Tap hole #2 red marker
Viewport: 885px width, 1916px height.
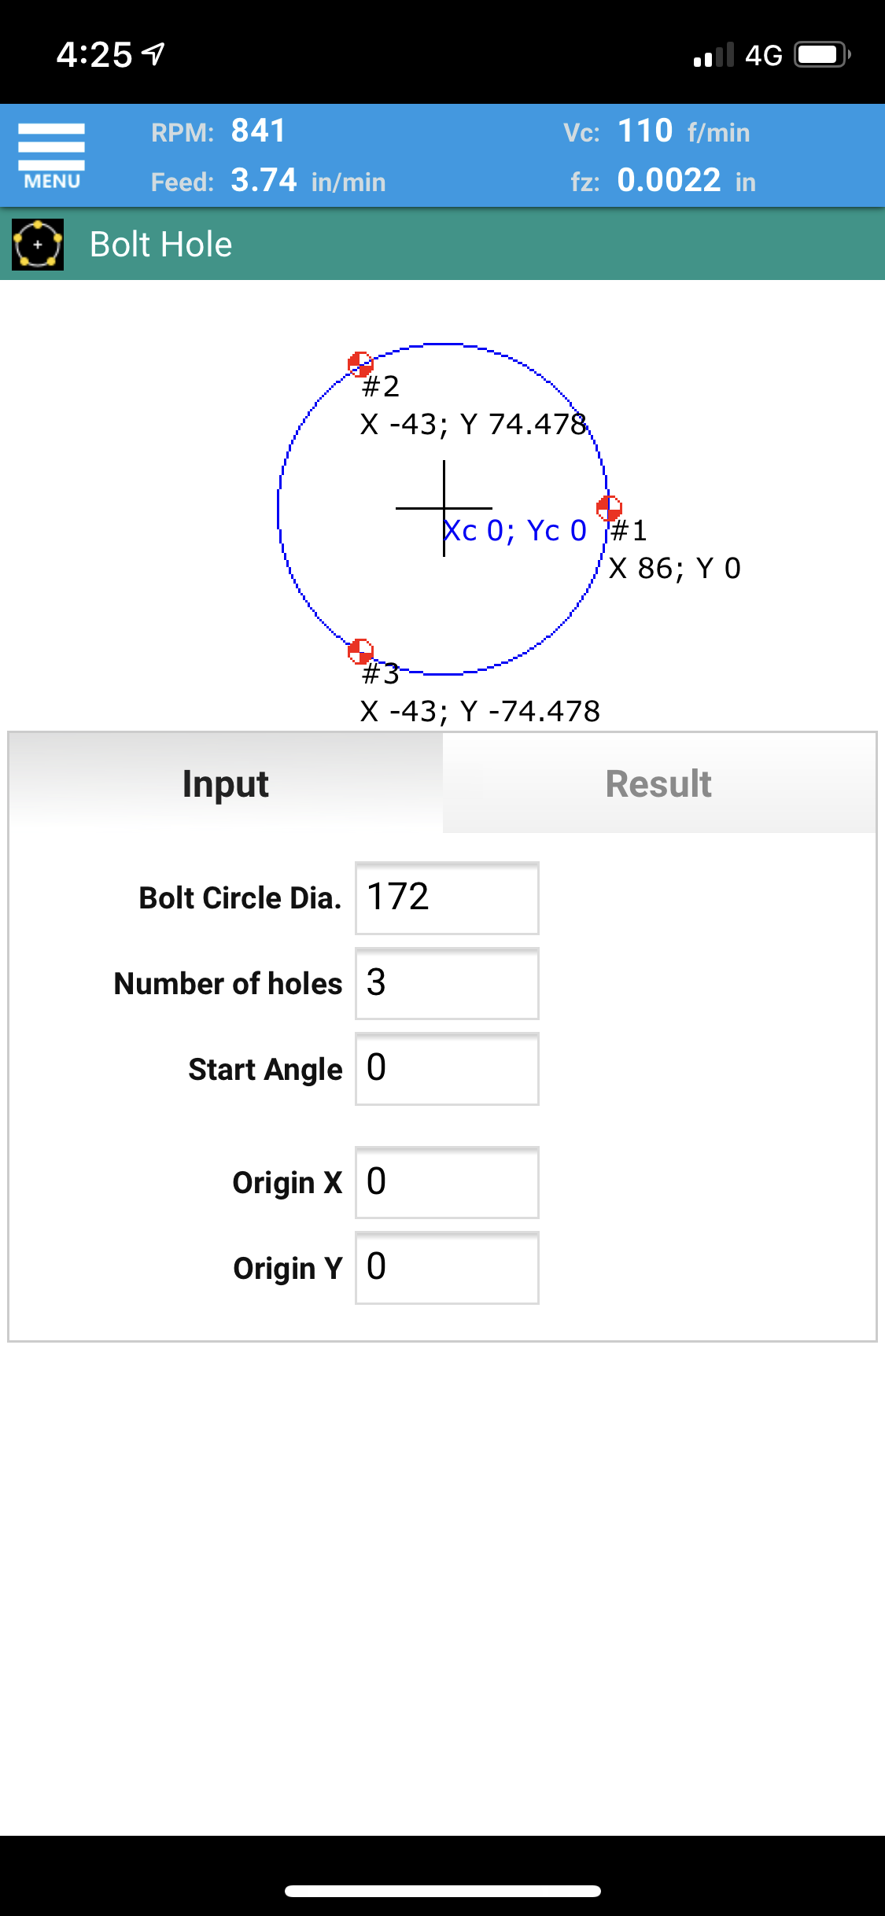click(x=360, y=363)
